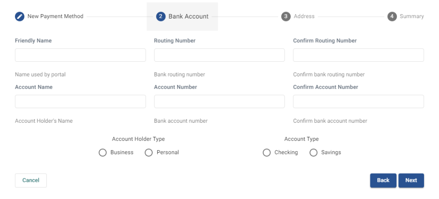Jump to the Summary step label
439x199 pixels.
click(412, 17)
